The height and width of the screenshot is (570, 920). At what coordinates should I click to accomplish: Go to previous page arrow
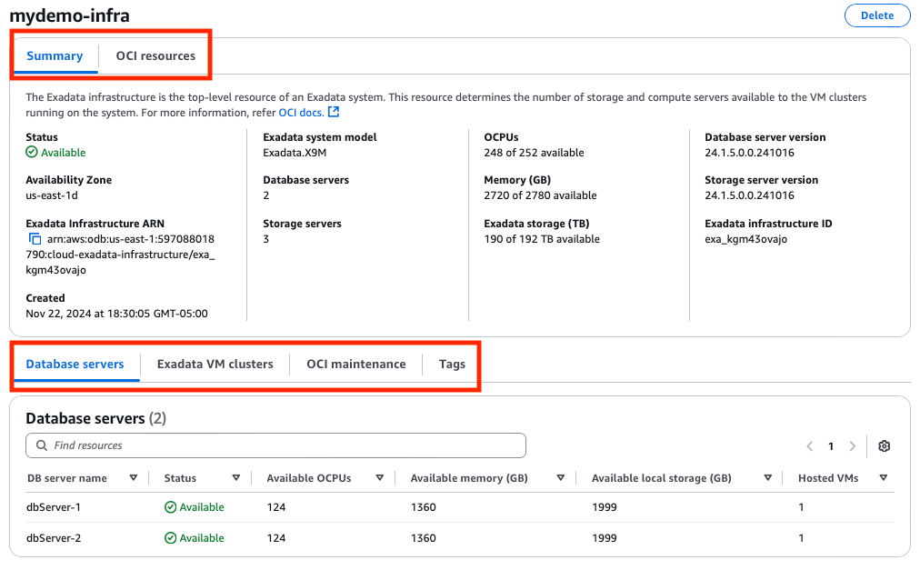(x=809, y=446)
